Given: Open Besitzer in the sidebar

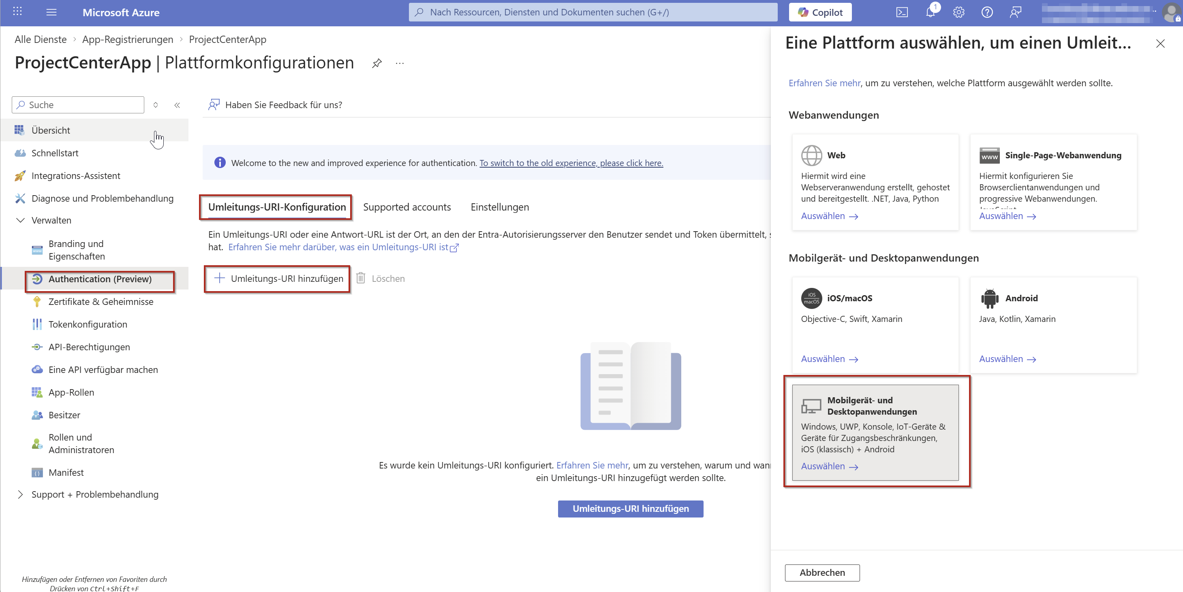Looking at the screenshot, I should point(94,415).
